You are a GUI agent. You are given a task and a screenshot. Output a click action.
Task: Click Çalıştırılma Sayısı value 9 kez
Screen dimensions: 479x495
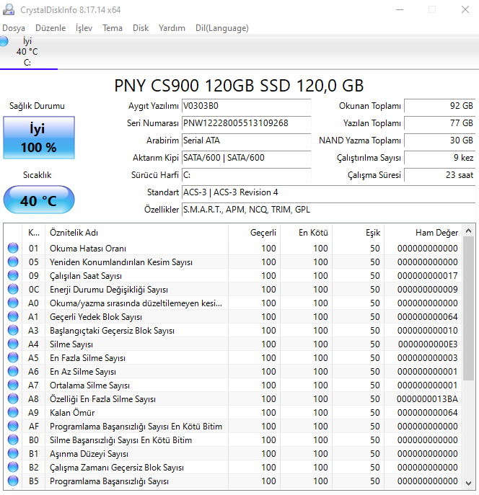(x=440, y=158)
